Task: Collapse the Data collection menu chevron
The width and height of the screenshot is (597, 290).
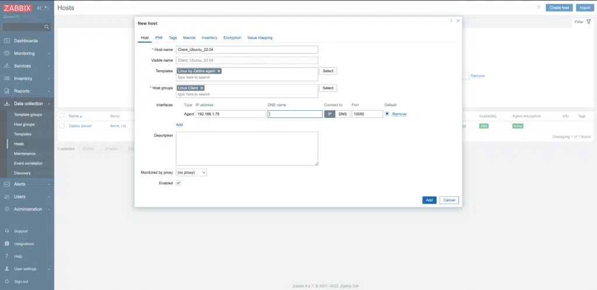Action: pyautogui.click(x=49, y=104)
